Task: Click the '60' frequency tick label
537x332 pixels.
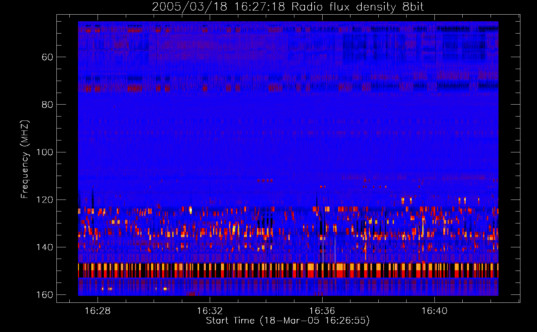Action: point(47,57)
